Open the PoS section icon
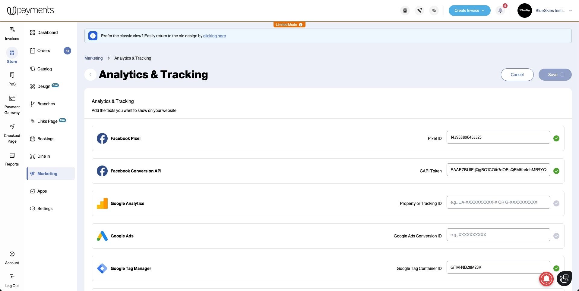 [x=12, y=75]
